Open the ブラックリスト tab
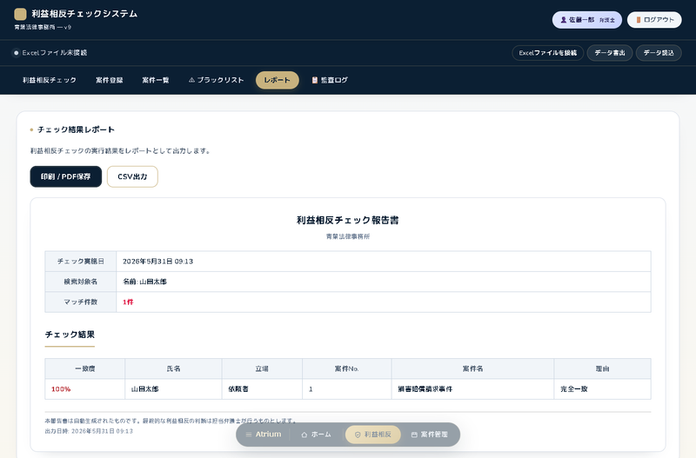This screenshot has width=696, height=458. tap(216, 80)
